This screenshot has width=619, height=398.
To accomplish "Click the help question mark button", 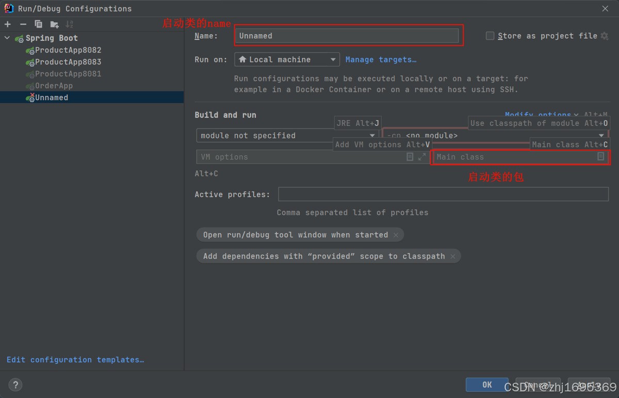I will click(x=15, y=385).
